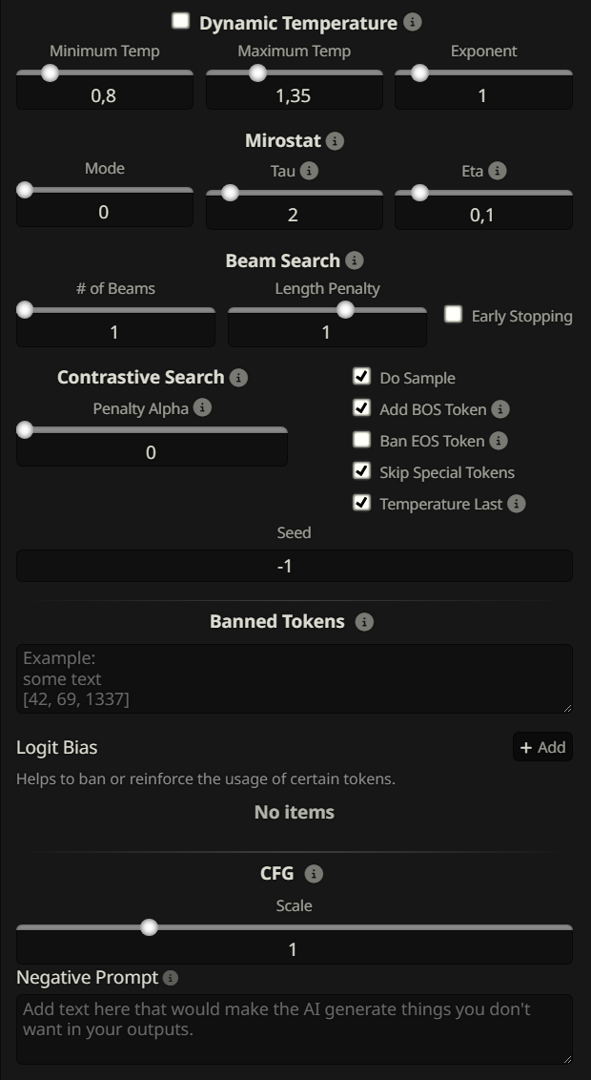Click the CFG Scale slider handle
This screenshot has height=1080, width=591.
pos(149,927)
